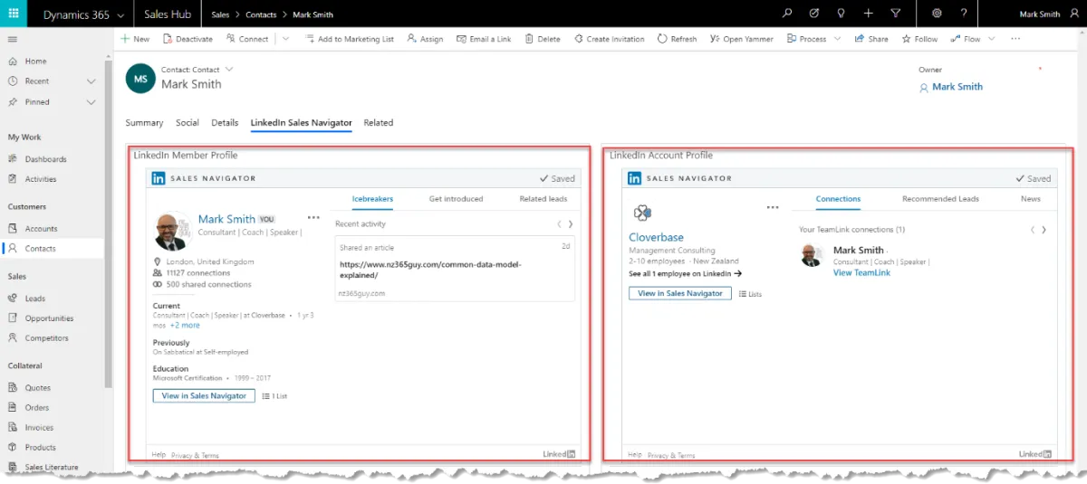Open the Process dropdown arrow
The width and height of the screenshot is (1087, 484).
pyautogui.click(x=836, y=39)
